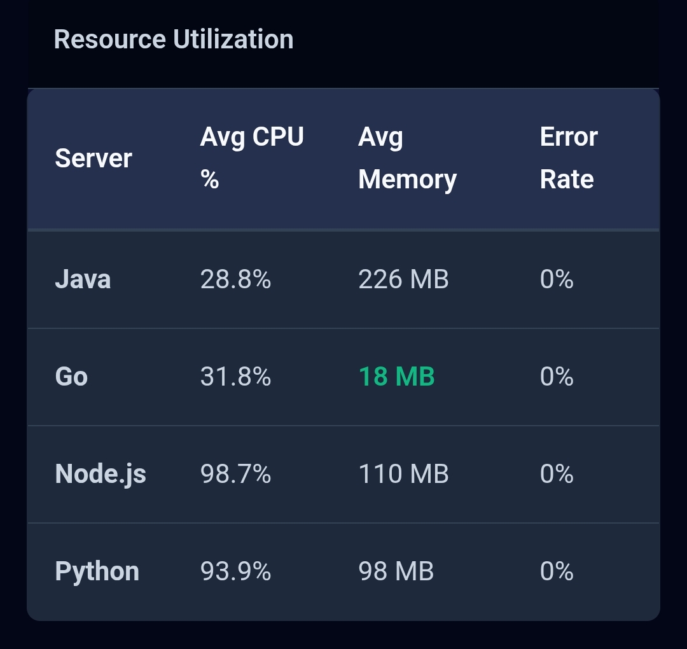Select the Go server row label
Viewport: 687px width, 649px height.
(71, 377)
